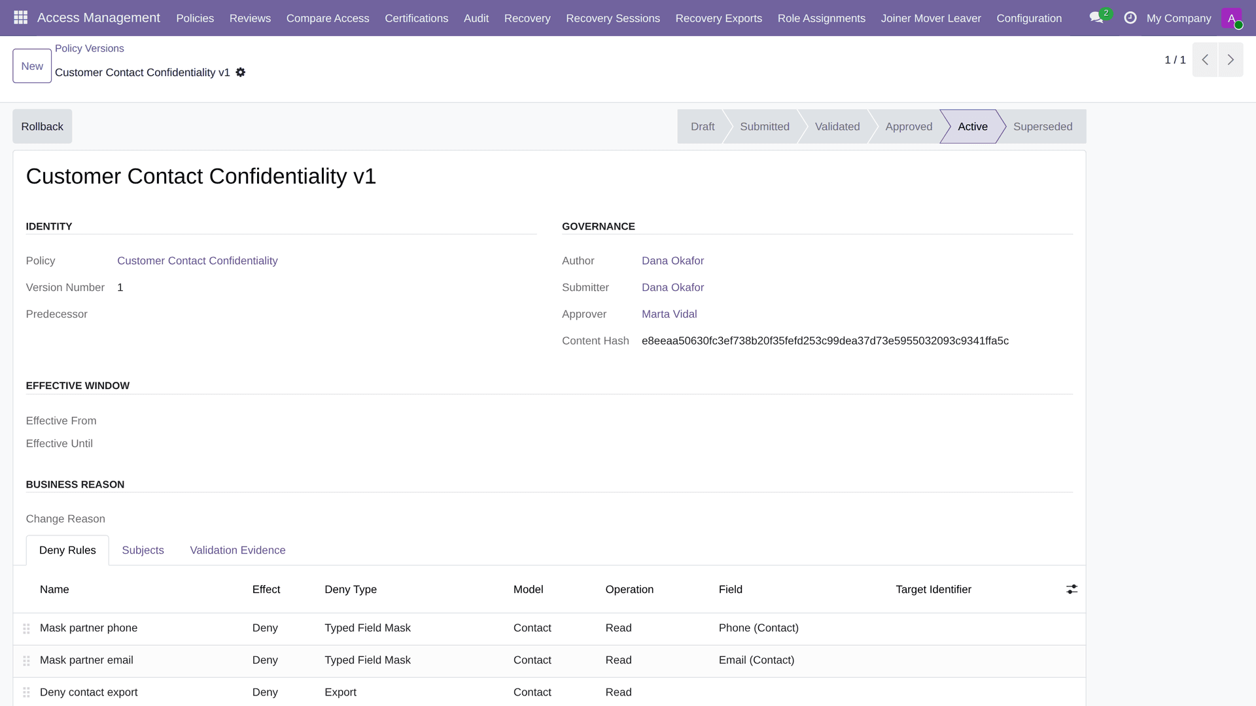1256x706 pixels.
Task: Go to previous record arrow
Action: [x=1204, y=59]
